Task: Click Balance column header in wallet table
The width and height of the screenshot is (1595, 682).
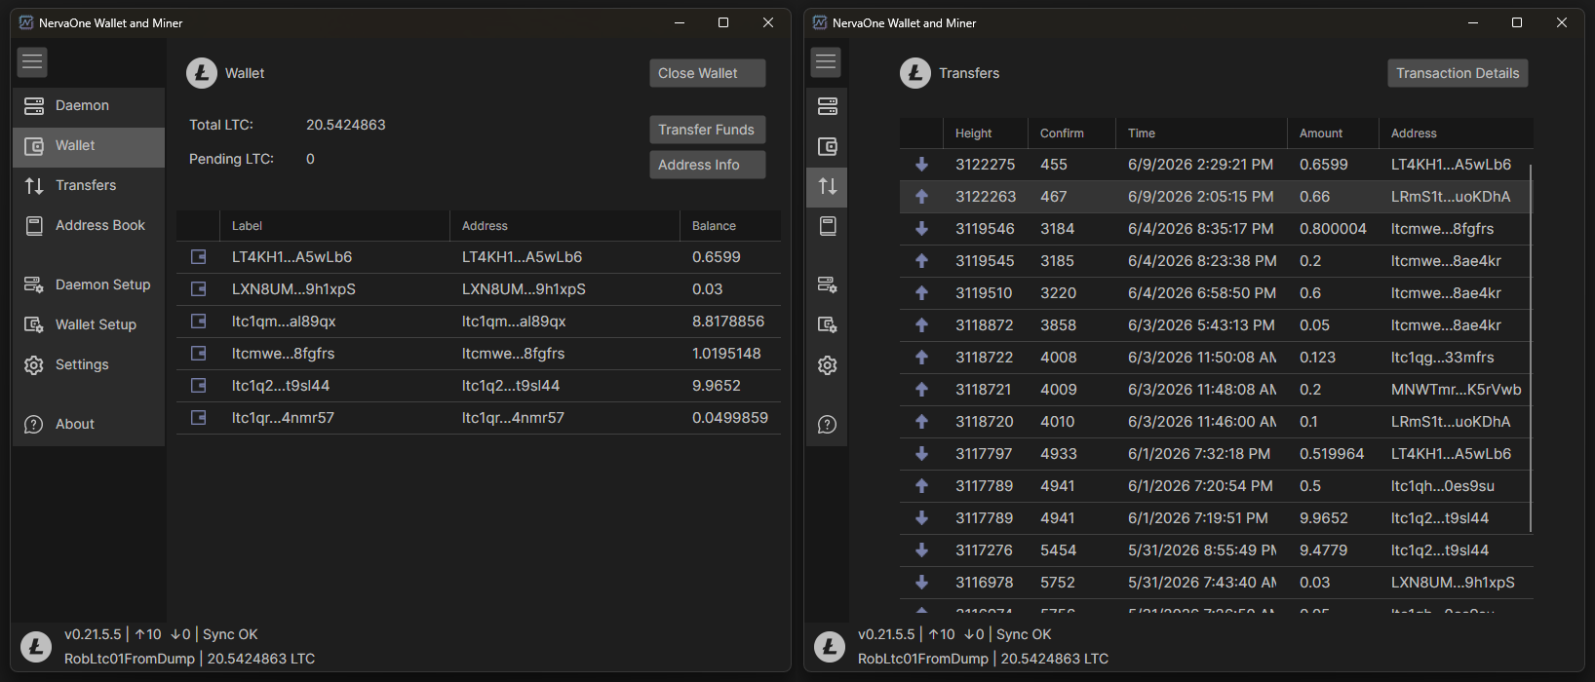Action: (730, 226)
